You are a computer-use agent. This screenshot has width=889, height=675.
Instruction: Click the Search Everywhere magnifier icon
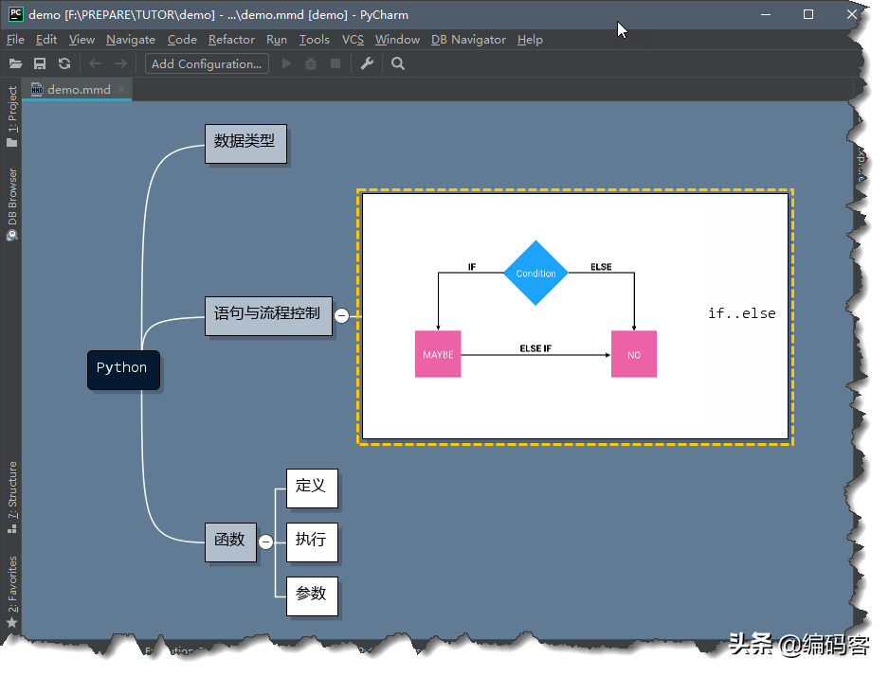coord(398,63)
